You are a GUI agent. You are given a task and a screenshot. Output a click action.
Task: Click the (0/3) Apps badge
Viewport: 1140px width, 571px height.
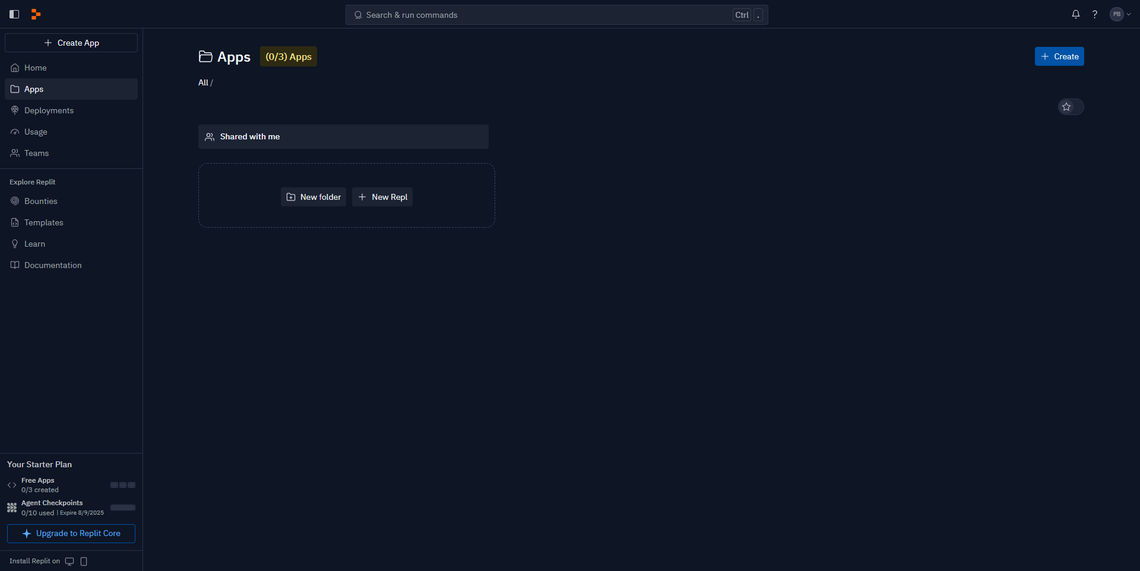(x=289, y=56)
